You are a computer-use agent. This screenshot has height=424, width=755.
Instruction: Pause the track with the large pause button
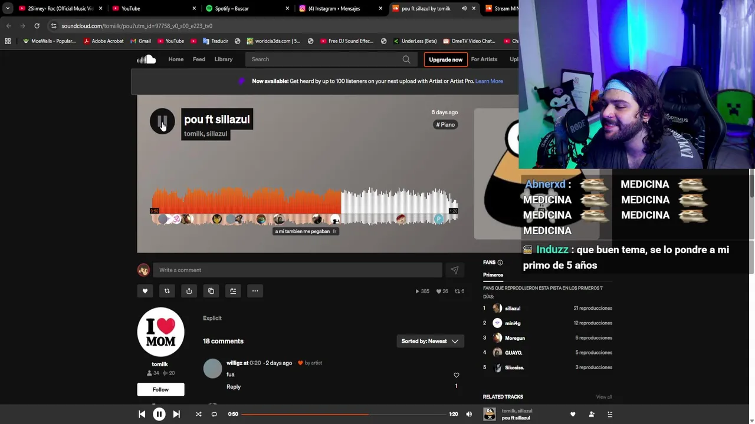coord(162,121)
